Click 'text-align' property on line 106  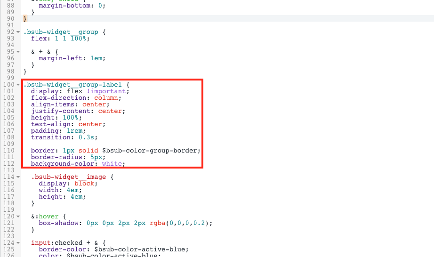pos(51,124)
